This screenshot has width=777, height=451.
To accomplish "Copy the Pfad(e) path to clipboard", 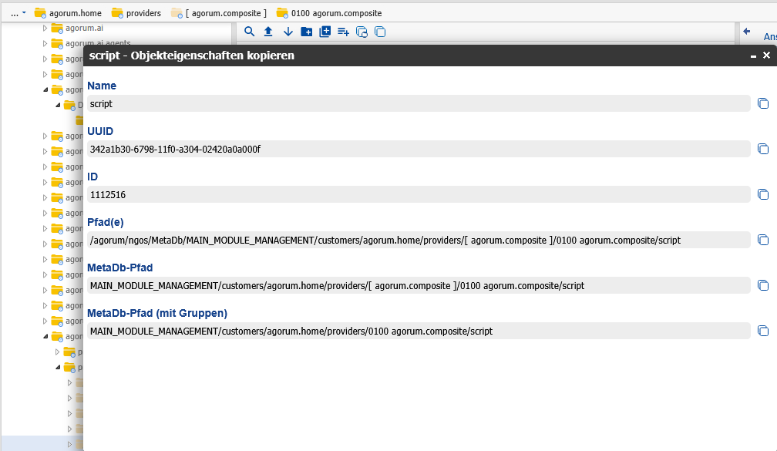I will (x=763, y=240).
